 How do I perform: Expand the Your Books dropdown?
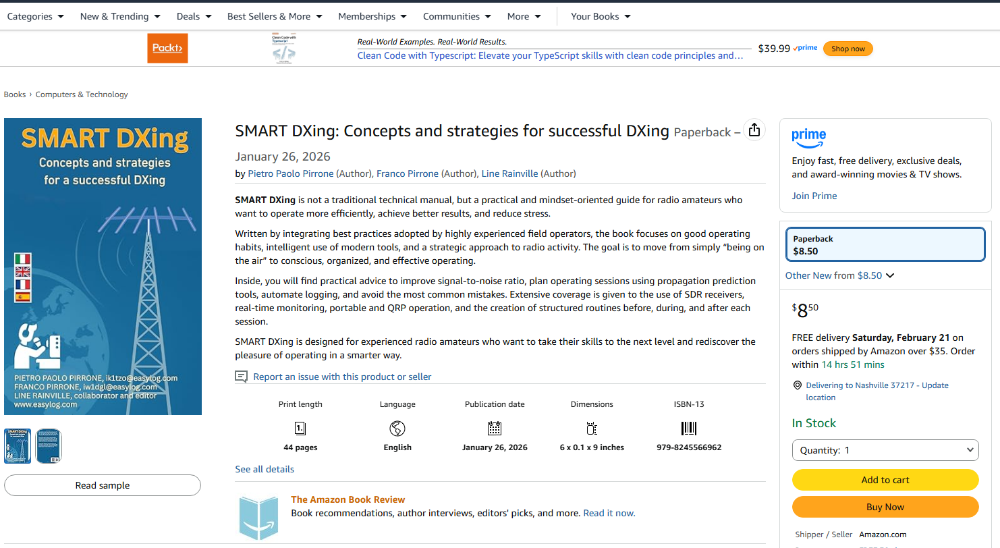pos(601,16)
